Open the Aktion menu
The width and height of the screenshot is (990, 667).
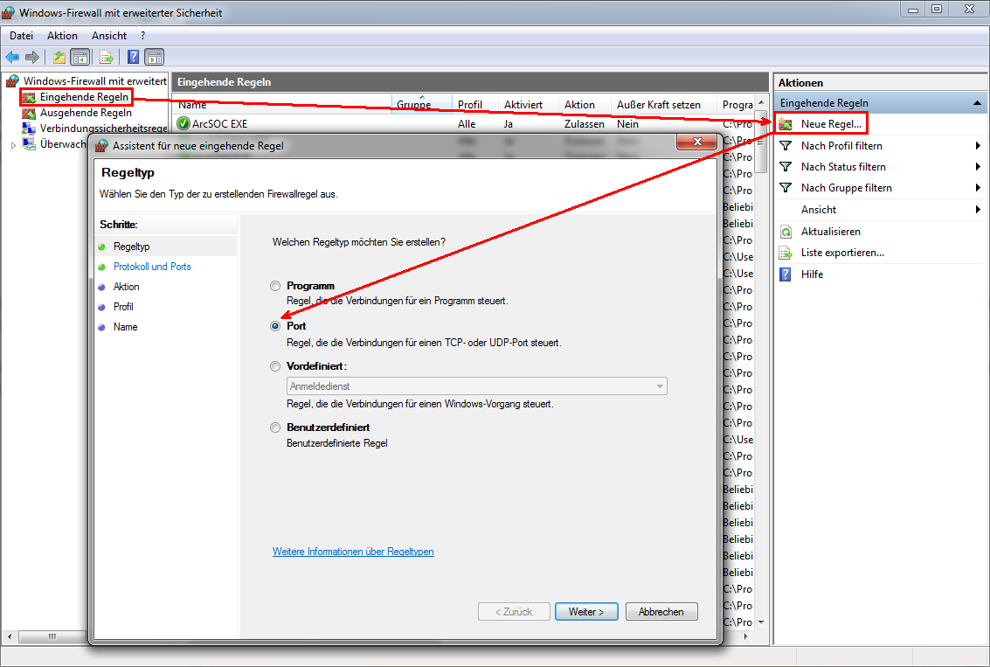62,35
